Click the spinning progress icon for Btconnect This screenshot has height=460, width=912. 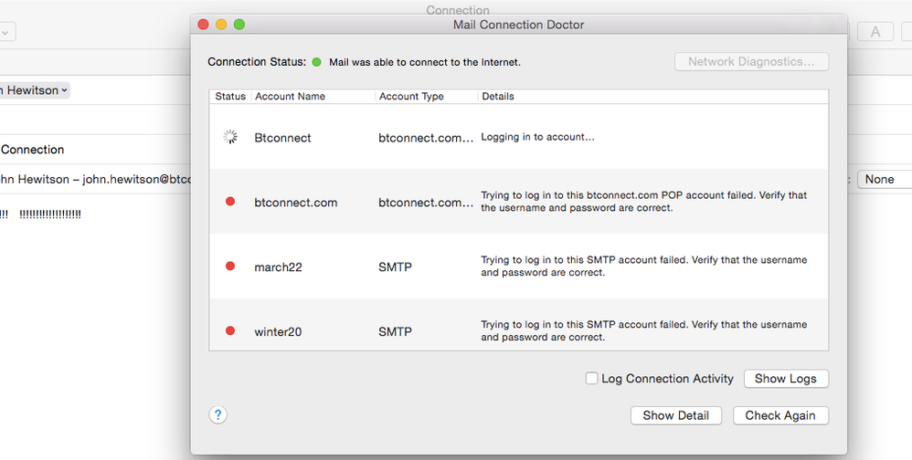pos(230,137)
